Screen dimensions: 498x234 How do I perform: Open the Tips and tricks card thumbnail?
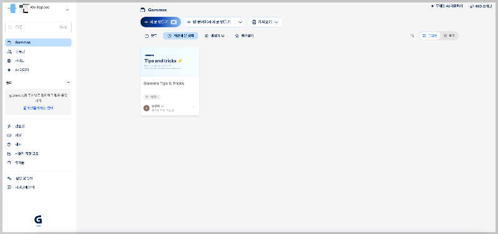point(170,62)
